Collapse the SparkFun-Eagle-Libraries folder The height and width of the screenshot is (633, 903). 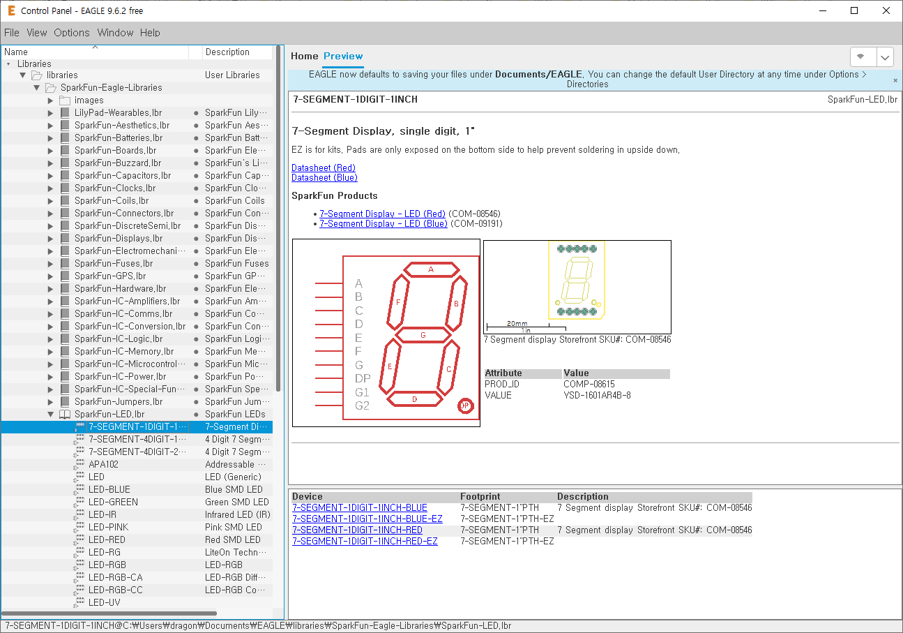pyautogui.click(x=36, y=87)
